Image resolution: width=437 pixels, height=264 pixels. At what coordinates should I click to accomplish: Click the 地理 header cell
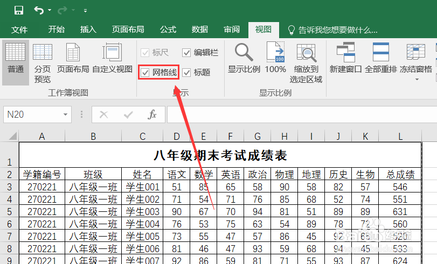(311, 174)
